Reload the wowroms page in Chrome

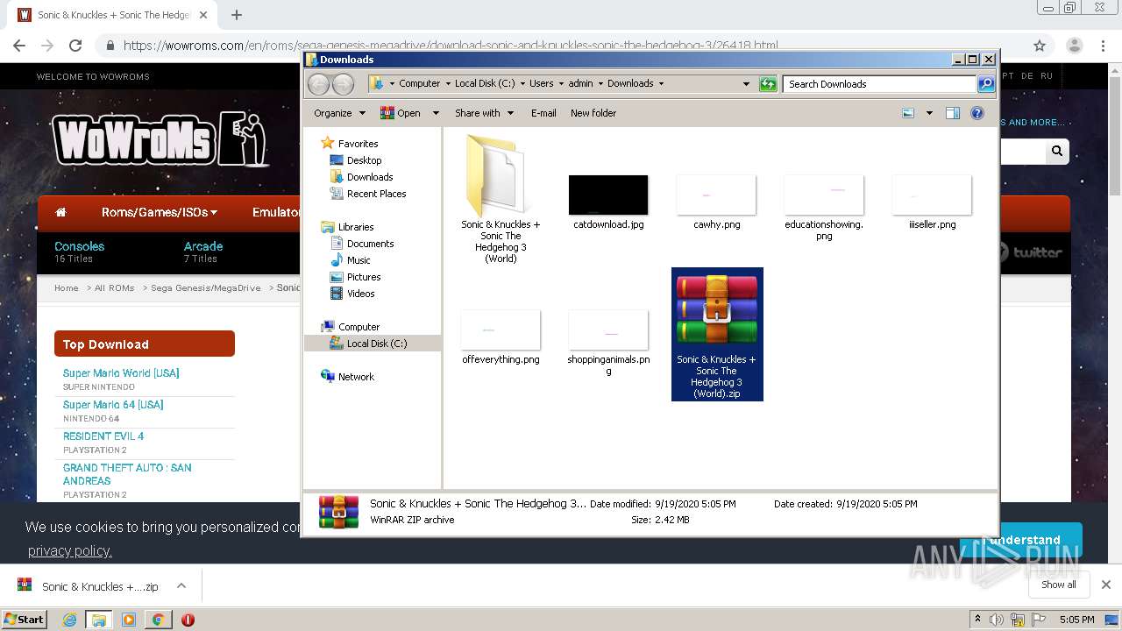pyautogui.click(x=75, y=46)
